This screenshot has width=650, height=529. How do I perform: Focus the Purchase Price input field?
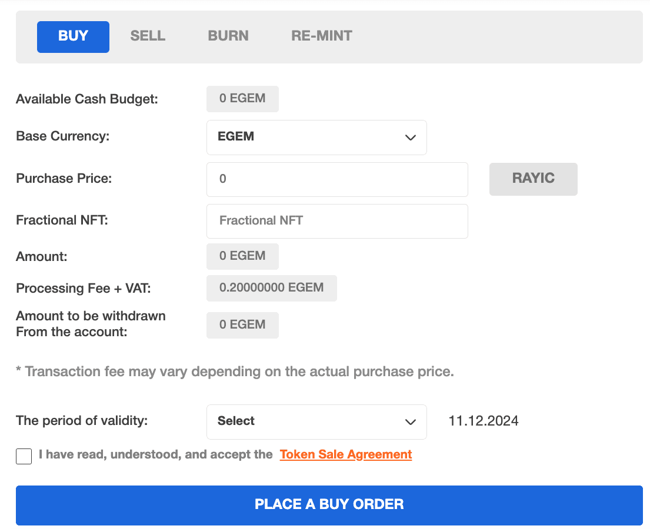336,179
